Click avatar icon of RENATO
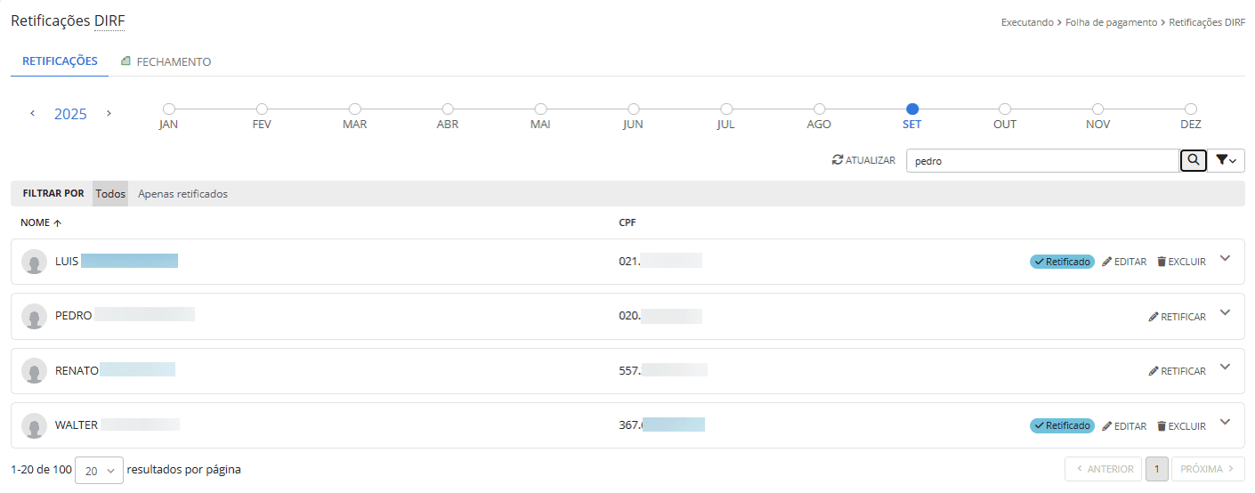The width and height of the screenshot is (1255, 493). 34,371
